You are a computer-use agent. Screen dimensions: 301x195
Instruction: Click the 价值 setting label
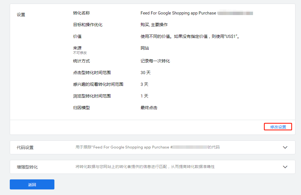pos(76,36)
